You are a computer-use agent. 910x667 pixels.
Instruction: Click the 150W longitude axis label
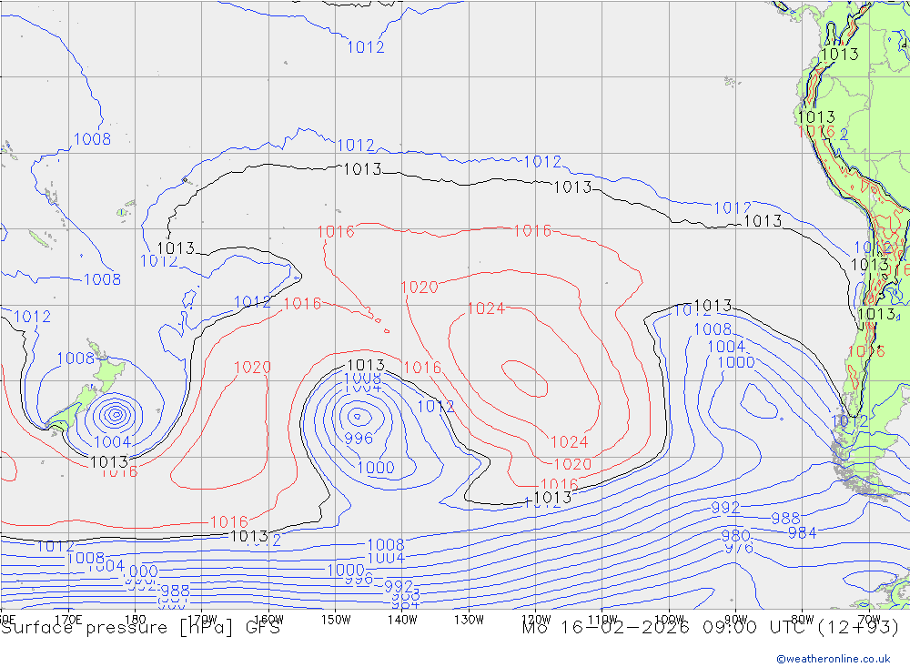tap(336, 620)
